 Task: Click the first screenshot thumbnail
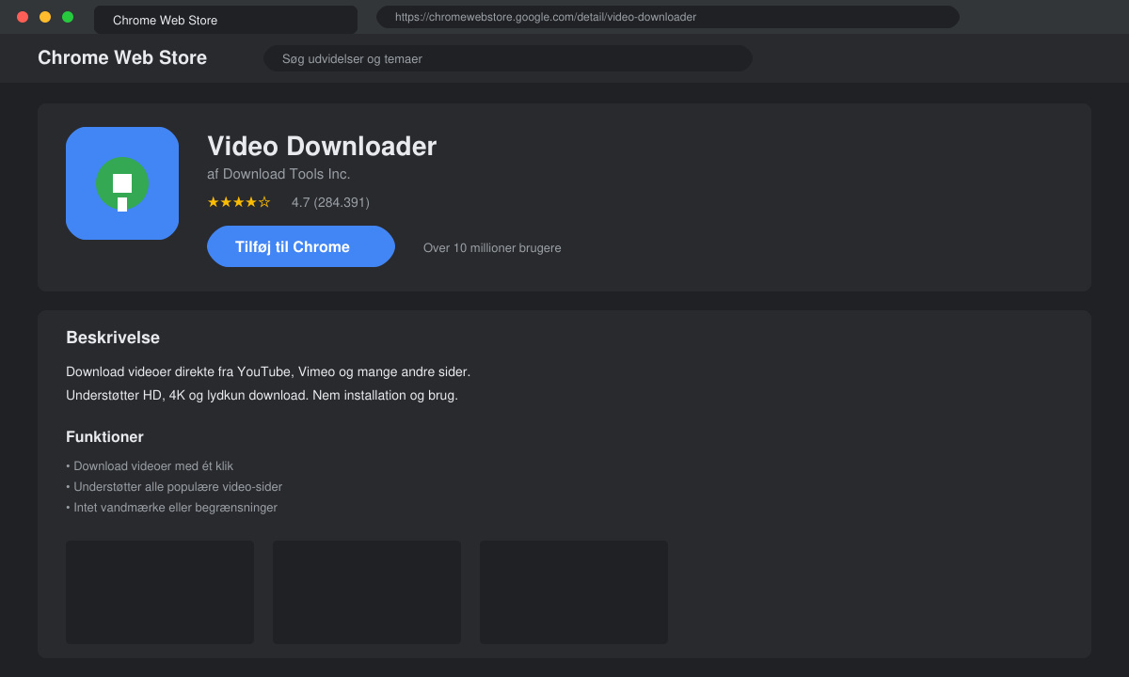(x=160, y=592)
